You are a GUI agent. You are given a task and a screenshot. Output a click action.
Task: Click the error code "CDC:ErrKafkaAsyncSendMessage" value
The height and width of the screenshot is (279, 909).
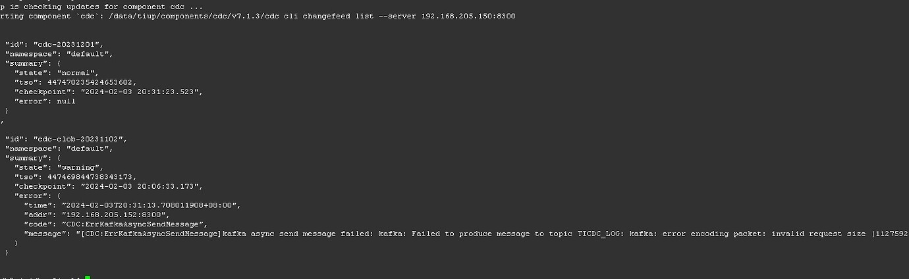pos(134,224)
